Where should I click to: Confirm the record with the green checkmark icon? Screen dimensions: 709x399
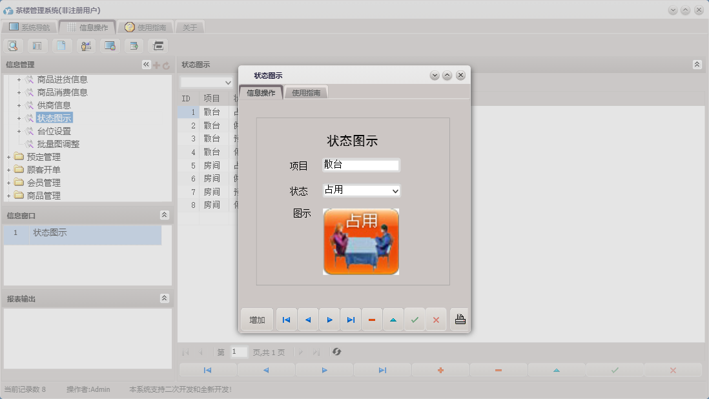[415, 319]
